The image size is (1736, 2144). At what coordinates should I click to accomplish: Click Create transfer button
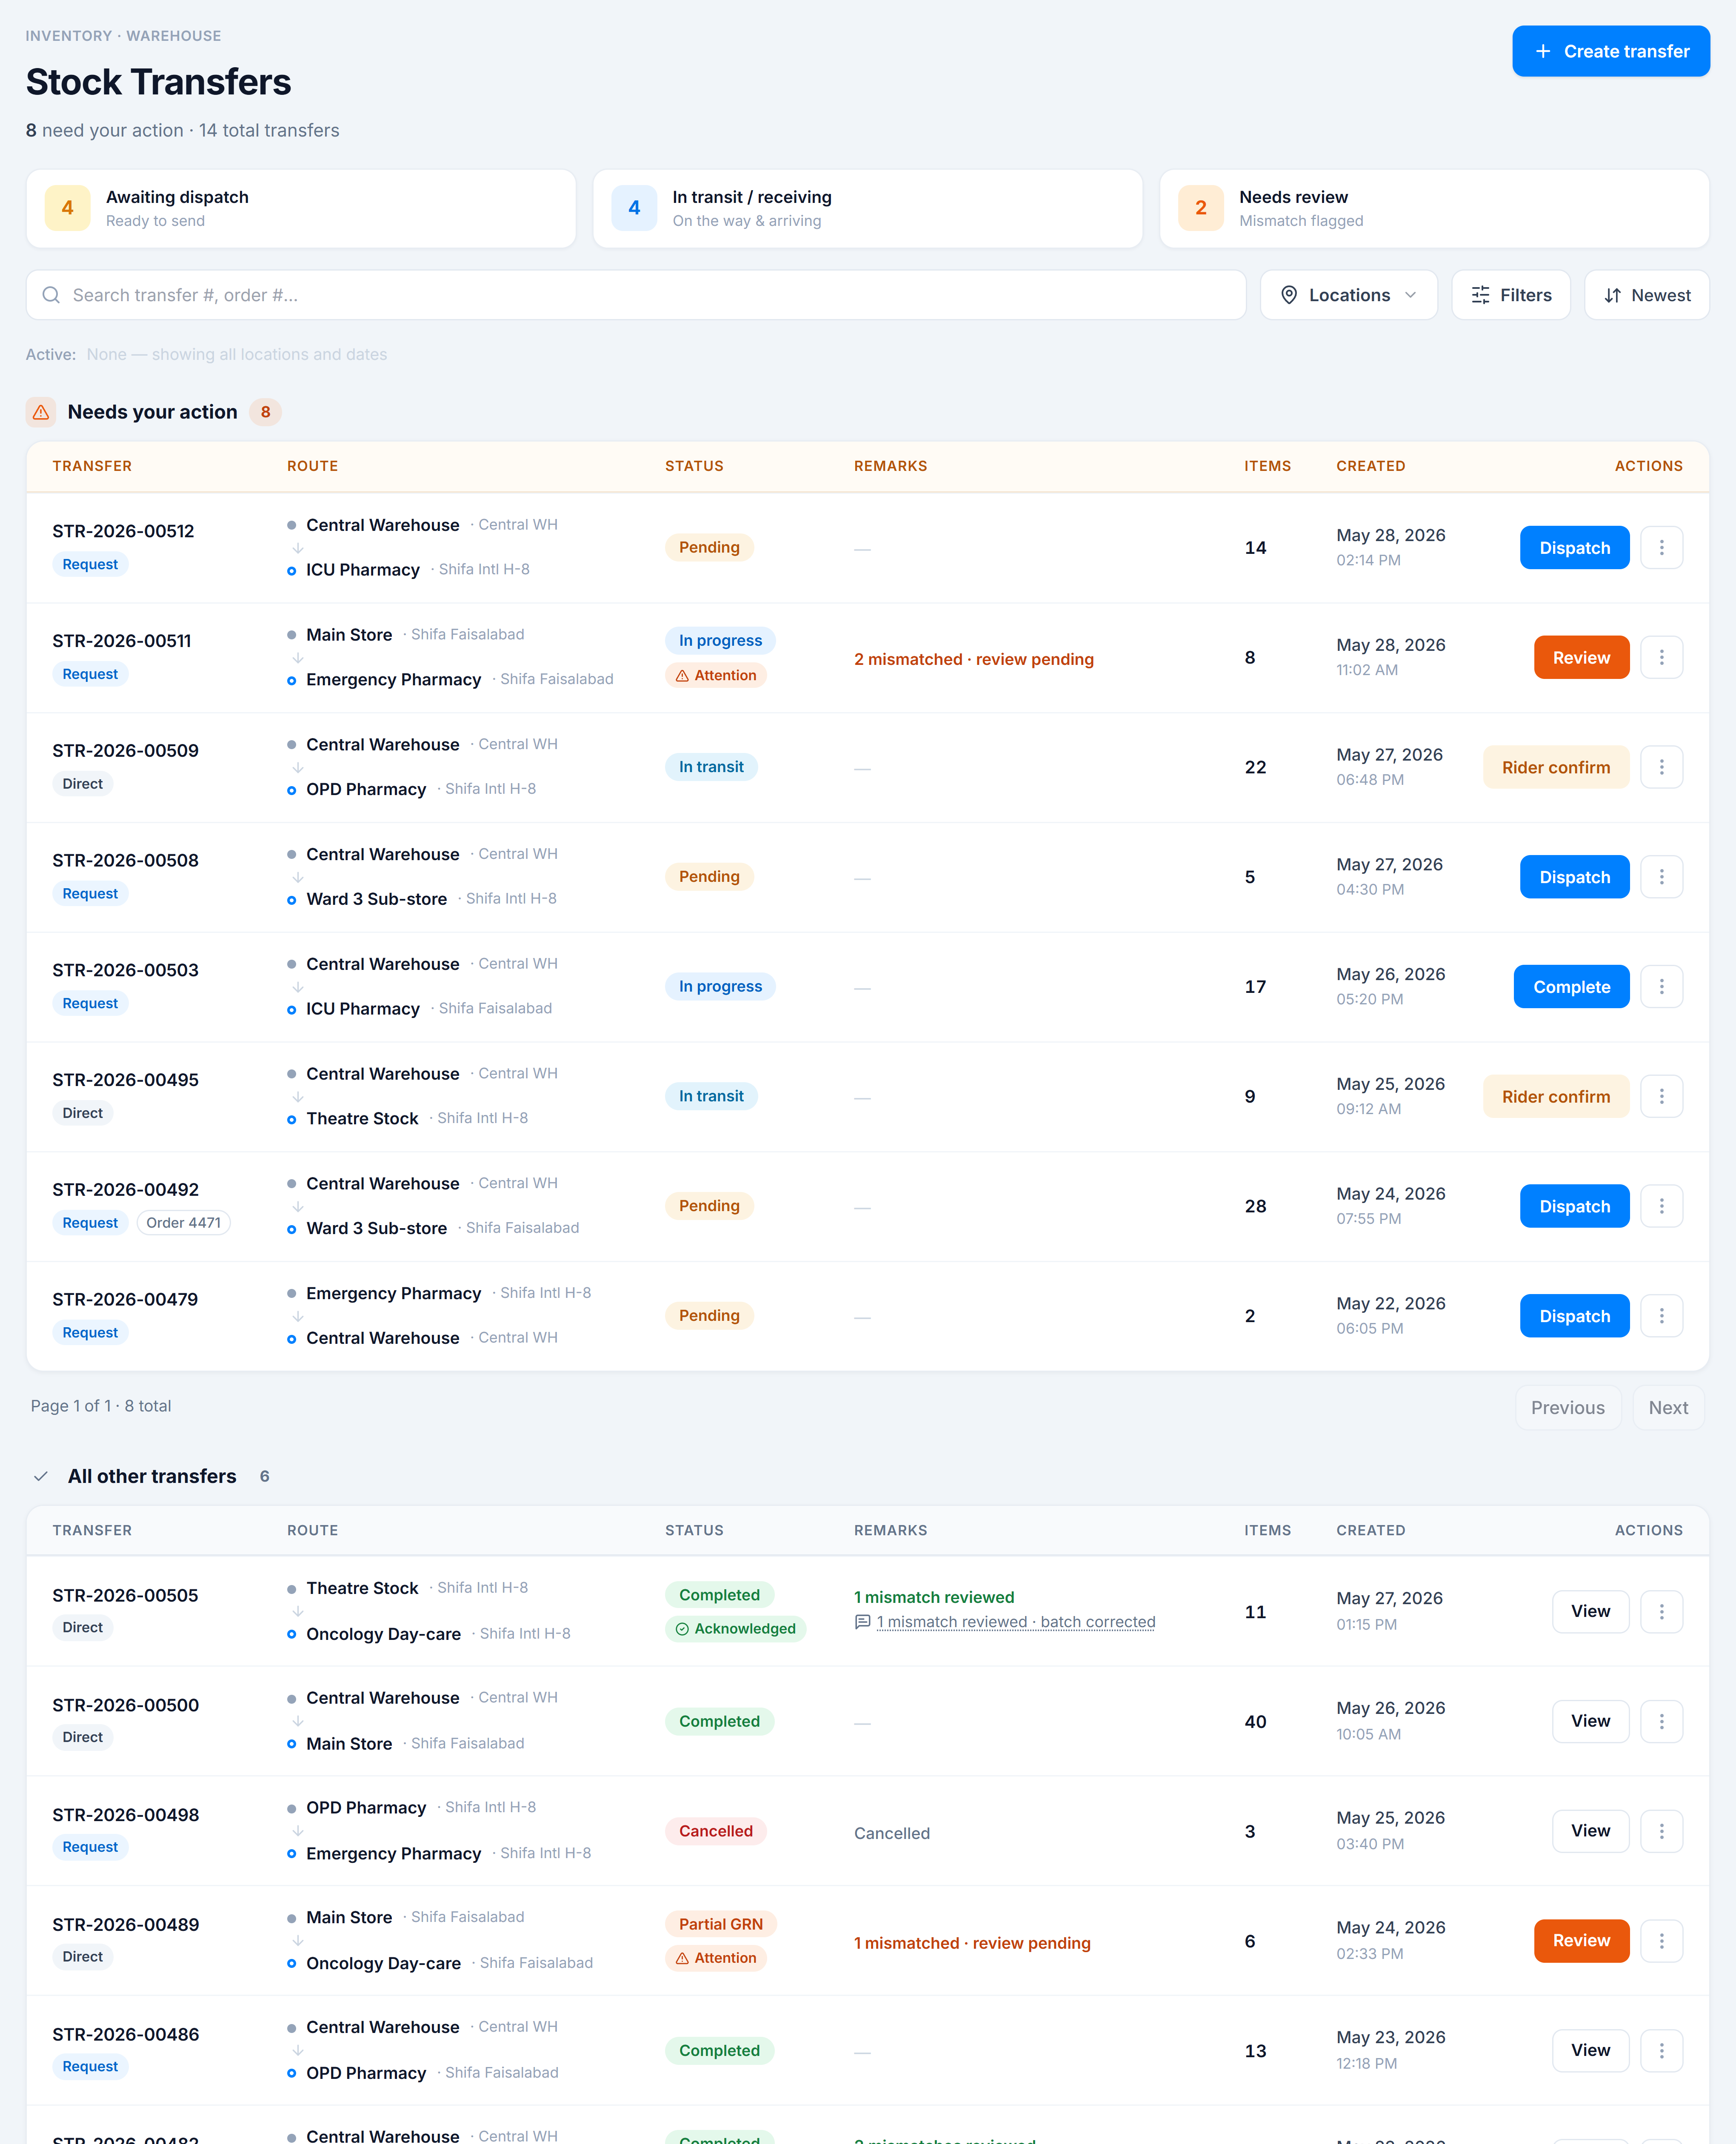click(1610, 51)
